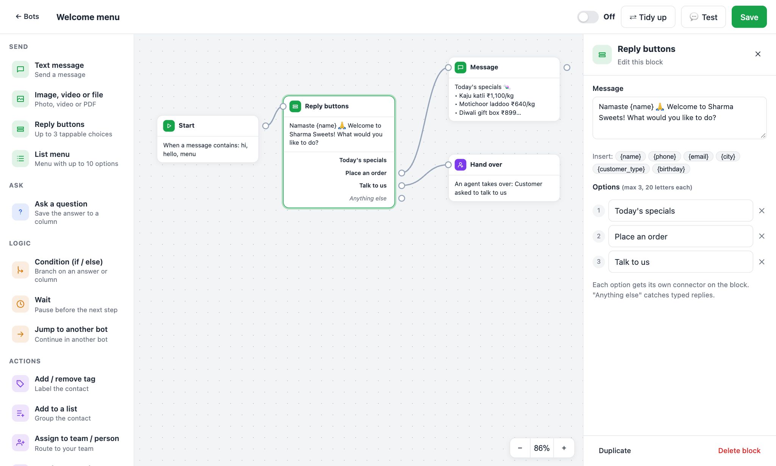Select the Wait clock icon
Viewport: 776px width, 466px height.
pyautogui.click(x=20, y=304)
